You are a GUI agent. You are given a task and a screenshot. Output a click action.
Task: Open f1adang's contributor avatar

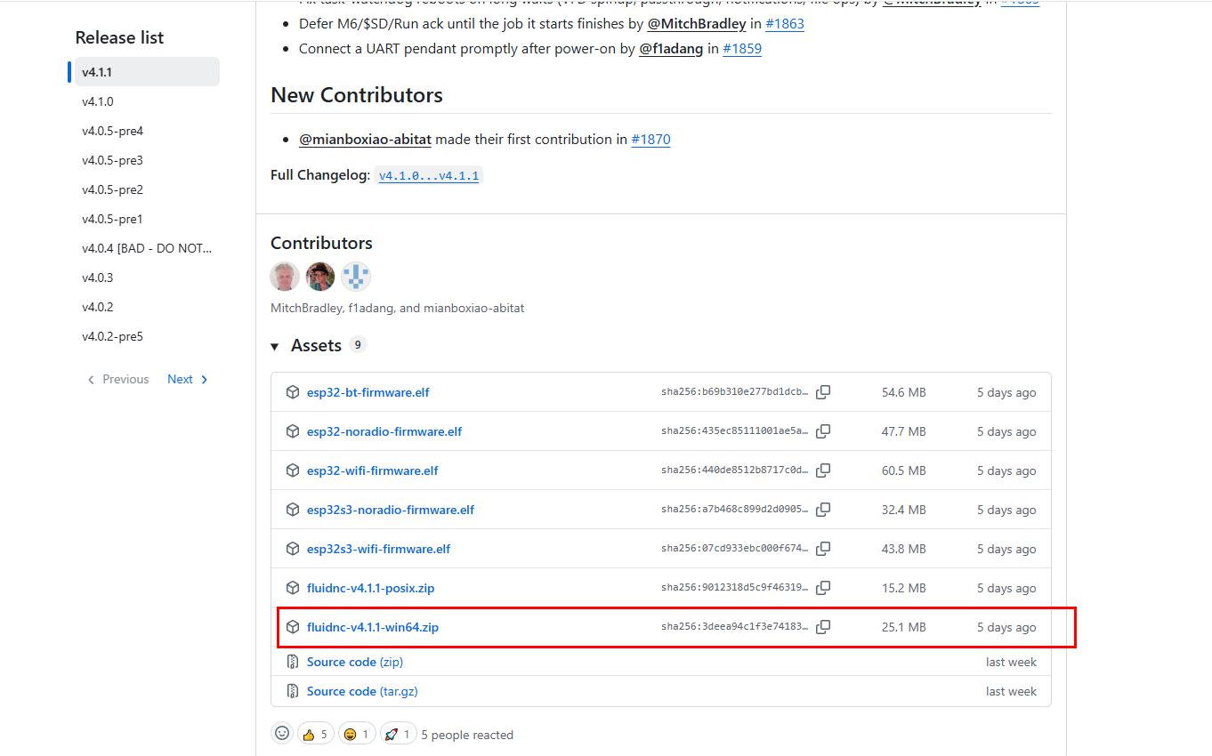[x=320, y=277]
